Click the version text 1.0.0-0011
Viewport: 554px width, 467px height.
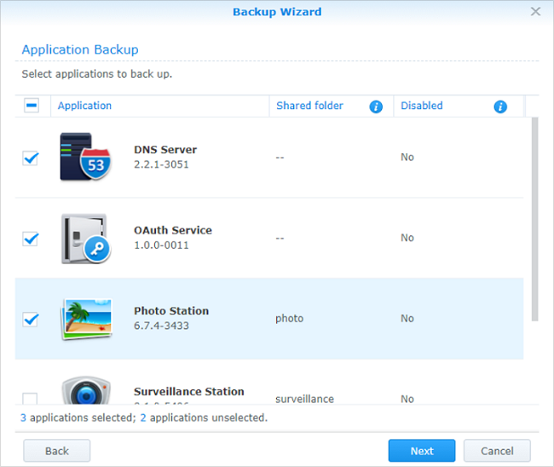[x=161, y=245]
